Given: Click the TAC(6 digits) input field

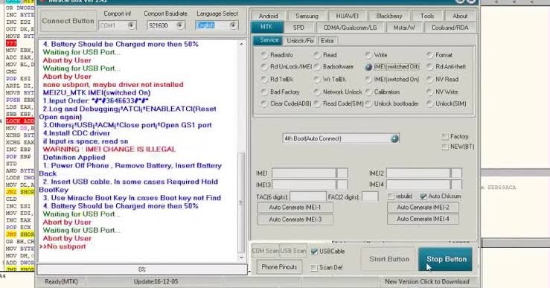Looking at the screenshot, I should point(308,196).
